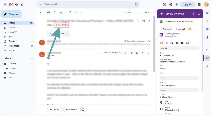Create a new label with plus icon

point(32,58)
